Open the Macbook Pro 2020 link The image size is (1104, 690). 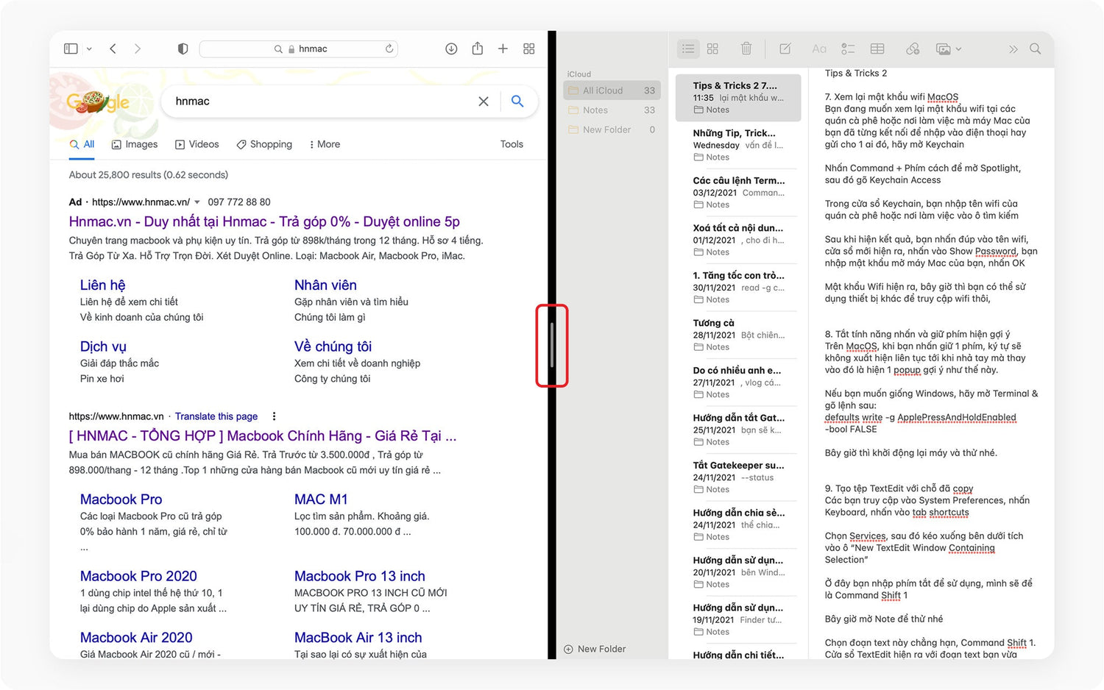click(x=138, y=576)
